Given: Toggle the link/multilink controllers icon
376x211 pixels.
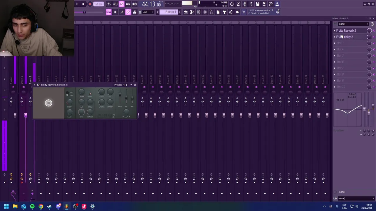Looking at the screenshot, I should click(128, 12).
